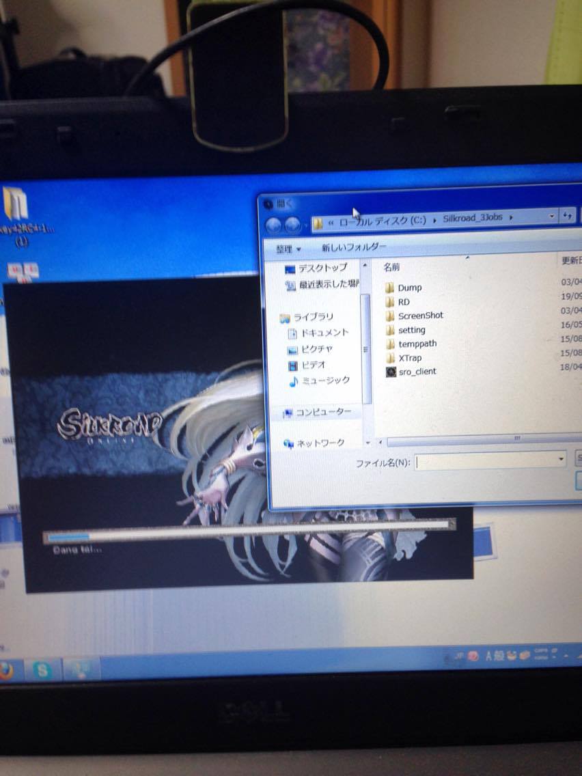The width and height of the screenshot is (582, 776).
Task: Expand the address bar history dropdown arrow
Action: coord(552,217)
